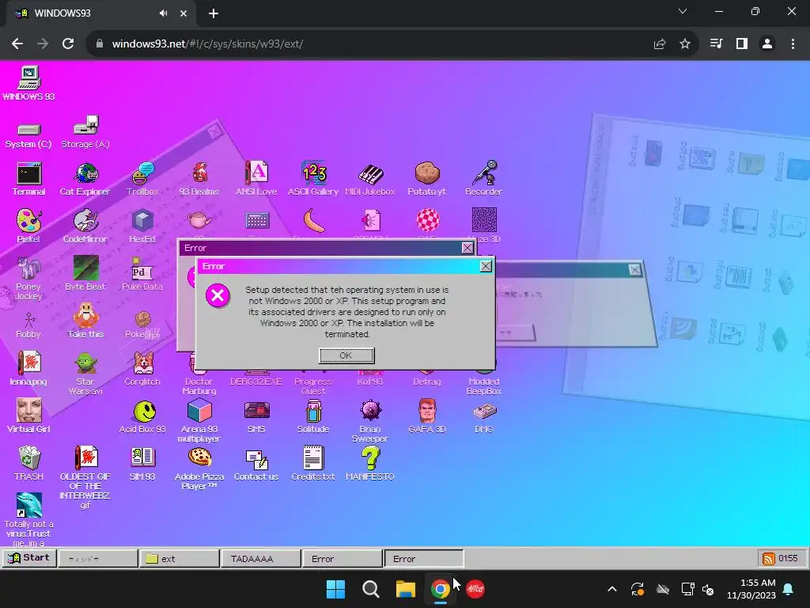810x608 pixels.
Task: Launch the Recorder microphone icon
Action: click(484, 173)
